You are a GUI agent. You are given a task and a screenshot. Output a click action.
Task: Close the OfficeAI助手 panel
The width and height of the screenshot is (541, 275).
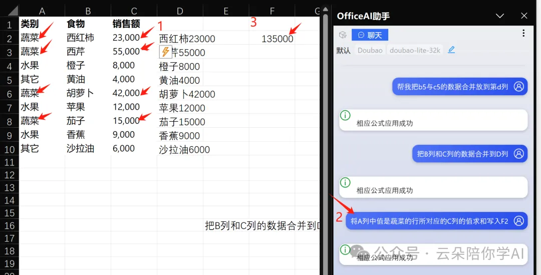click(x=524, y=16)
